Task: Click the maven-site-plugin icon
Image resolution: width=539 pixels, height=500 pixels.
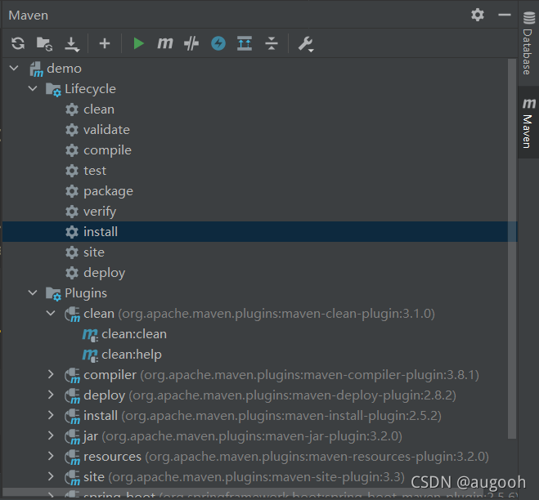Action: (x=73, y=478)
